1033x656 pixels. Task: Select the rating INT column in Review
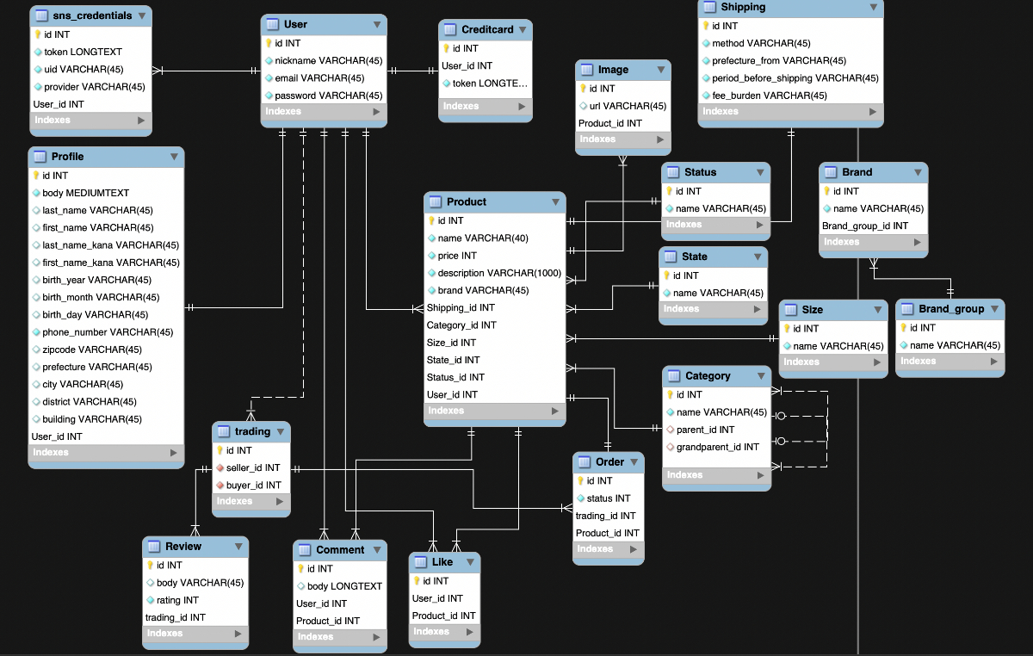[x=177, y=600]
